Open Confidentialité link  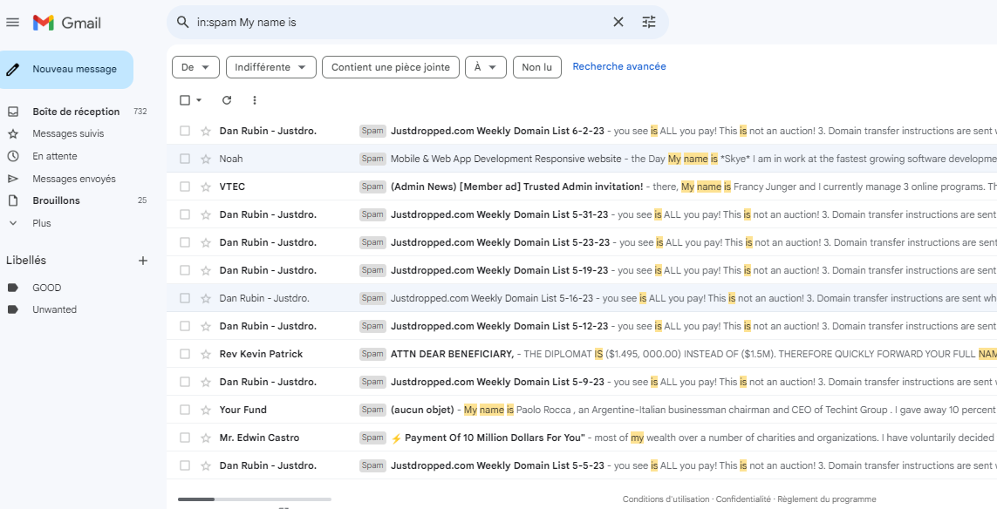pyautogui.click(x=743, y=499)
